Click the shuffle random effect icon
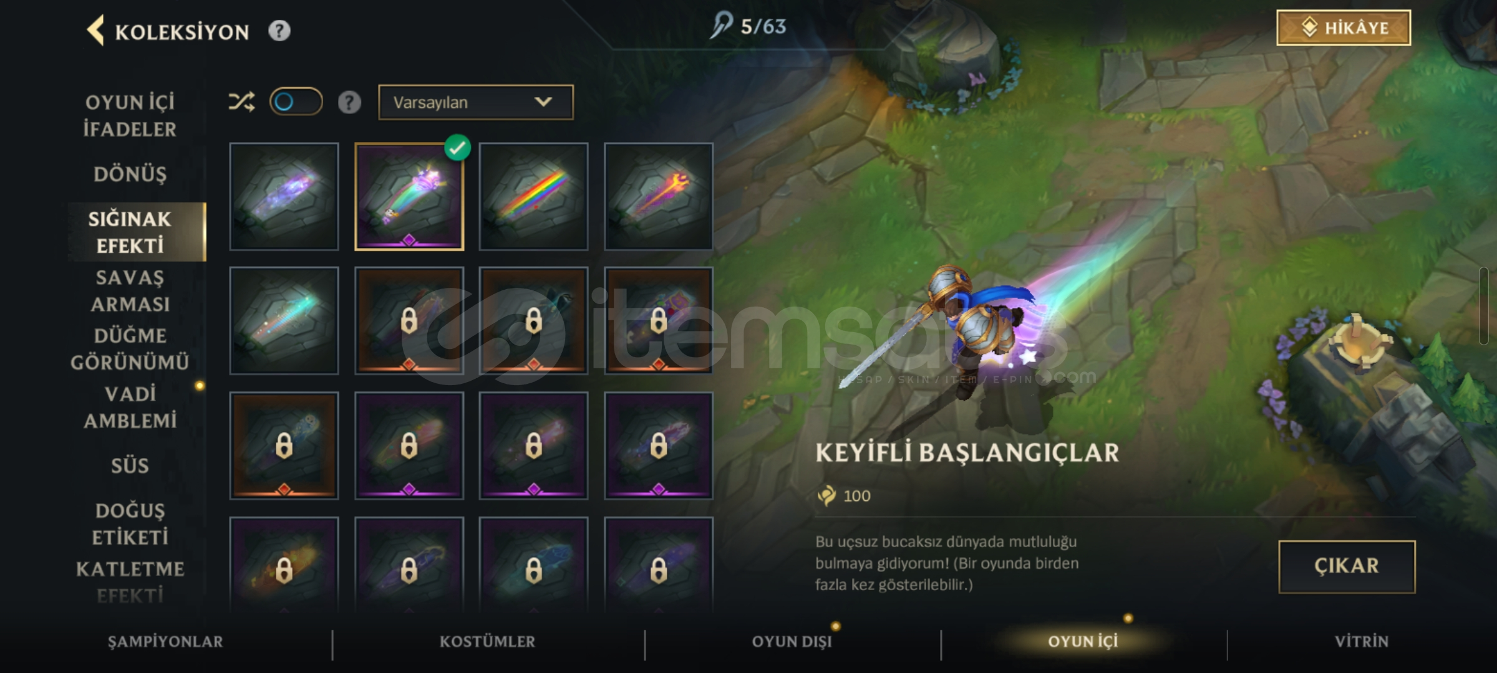Screen dimensions: 1497x673 click(x=241, y=102)
